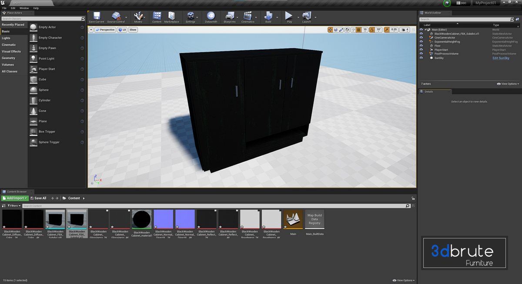Click the Edit SunSky link
This screenshot has width=522, height=284.
[x=501, y=58]
